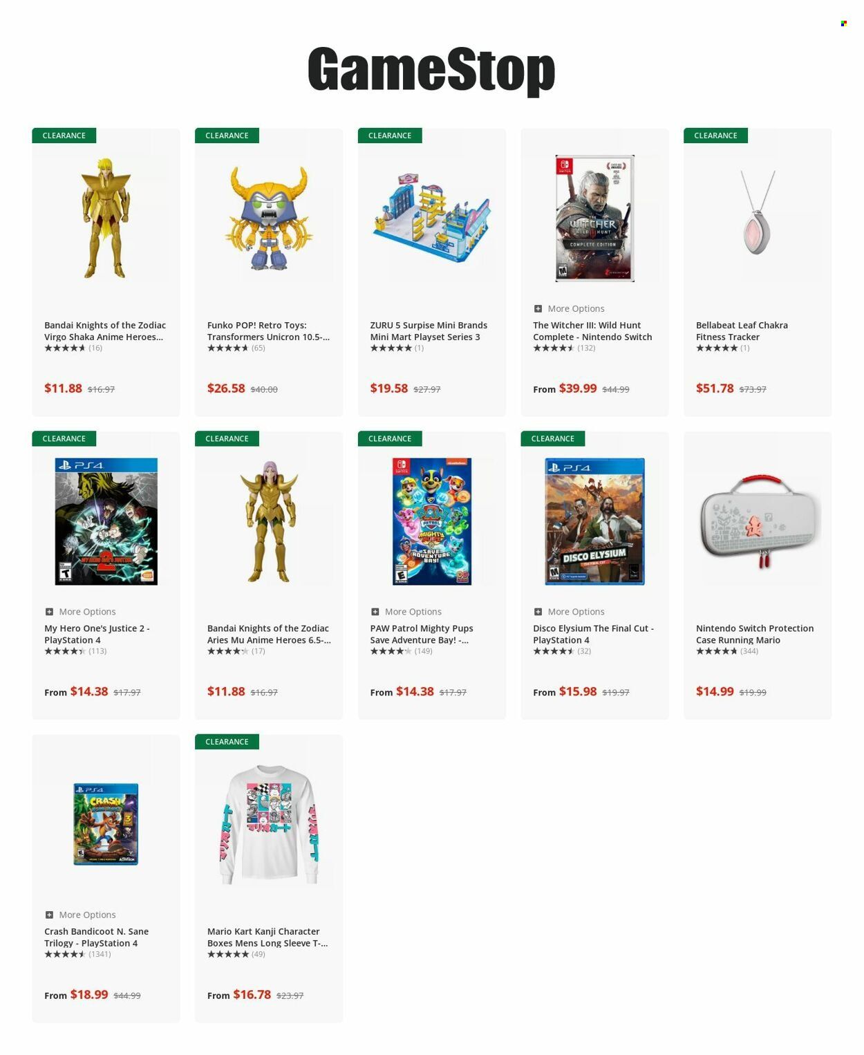Screen dimensions: 864x1055
Task: Click the plus icon beside Witcher More Options
Action: [538, 308]
